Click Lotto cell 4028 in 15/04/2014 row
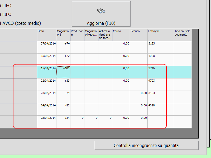 pos(161,60)
